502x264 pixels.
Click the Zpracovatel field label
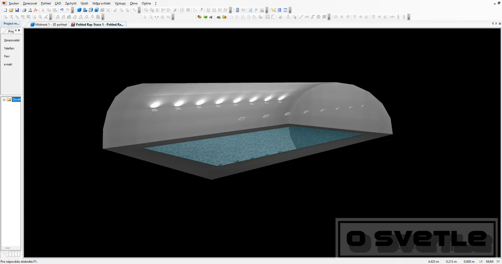tap(12, 41)
